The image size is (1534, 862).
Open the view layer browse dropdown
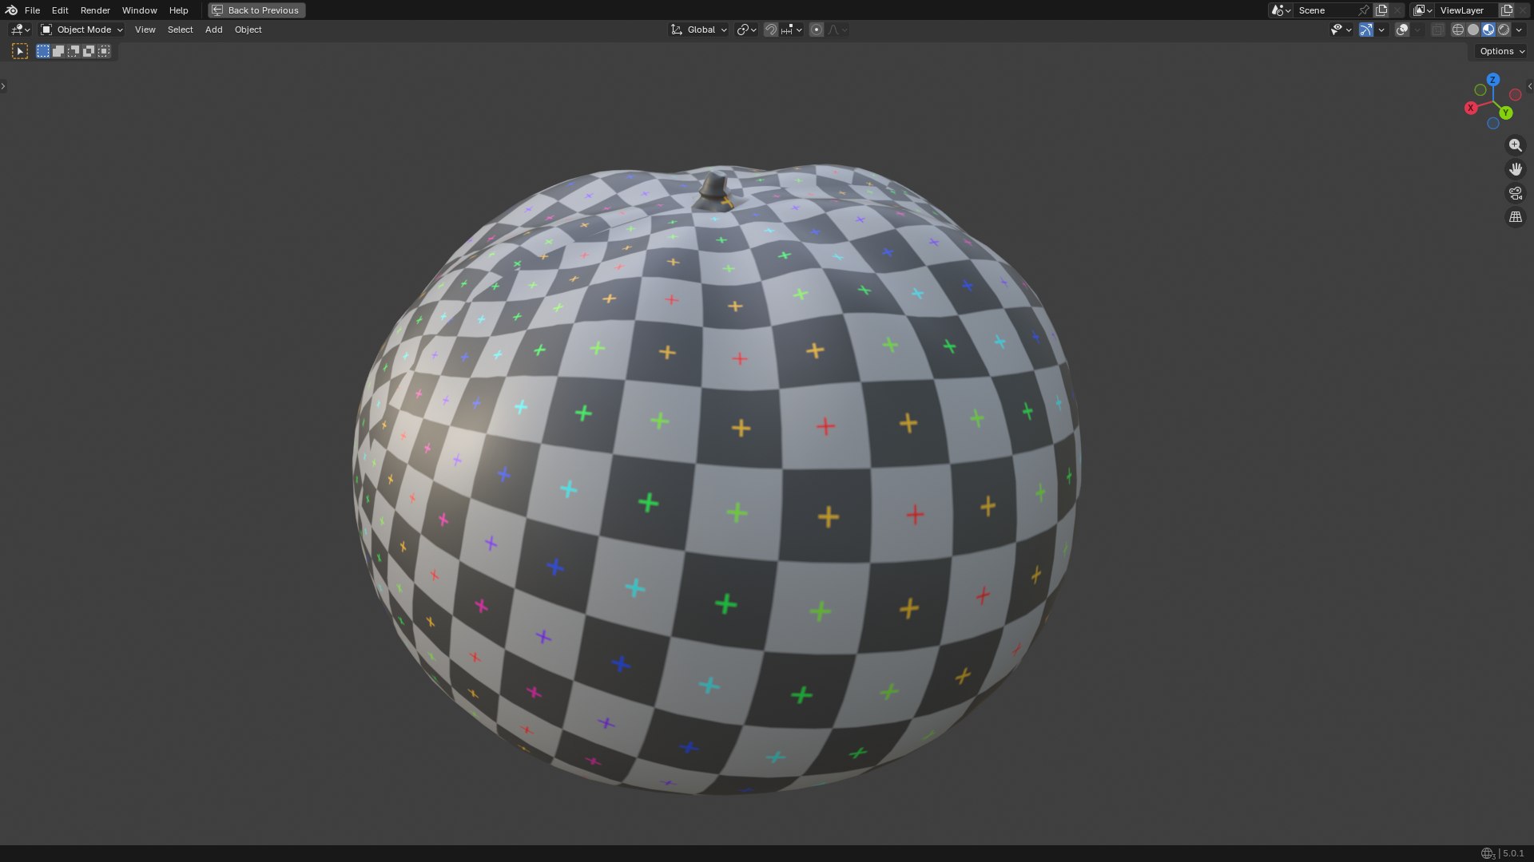[x=1422, y=10]
